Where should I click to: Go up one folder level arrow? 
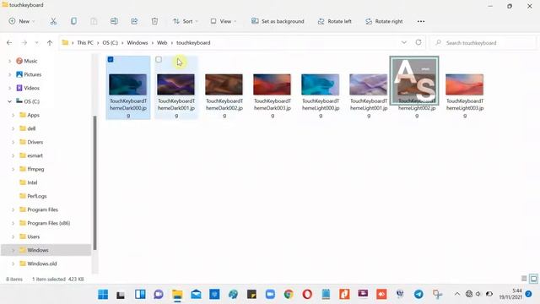(50, 43)
